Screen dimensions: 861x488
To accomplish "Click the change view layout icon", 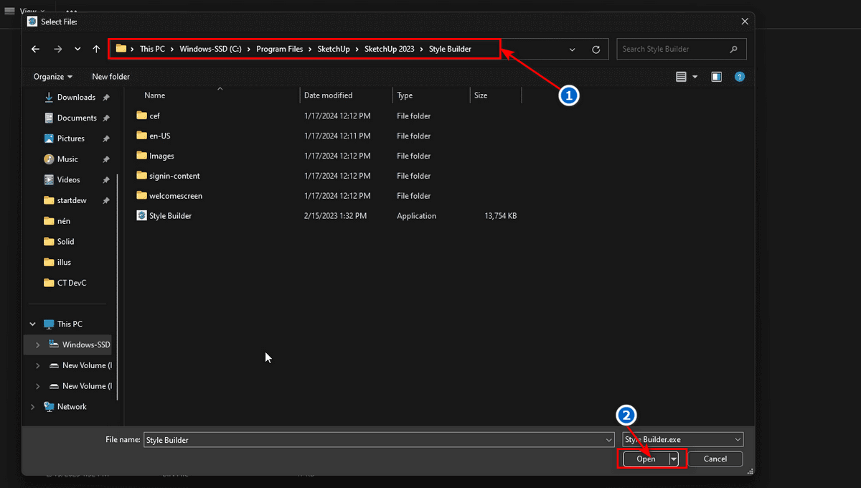I will pyautogui.click(x=682, y=77).
